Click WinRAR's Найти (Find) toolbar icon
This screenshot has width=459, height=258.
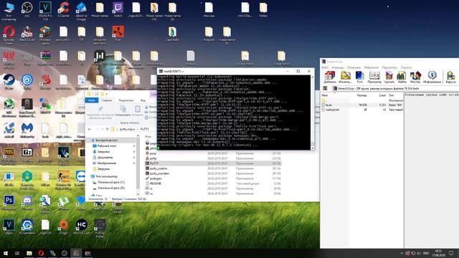(x=402, y=77)
